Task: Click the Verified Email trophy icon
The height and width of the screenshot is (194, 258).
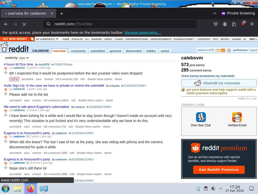Action: pyautogui.click(x=237, y=117)
